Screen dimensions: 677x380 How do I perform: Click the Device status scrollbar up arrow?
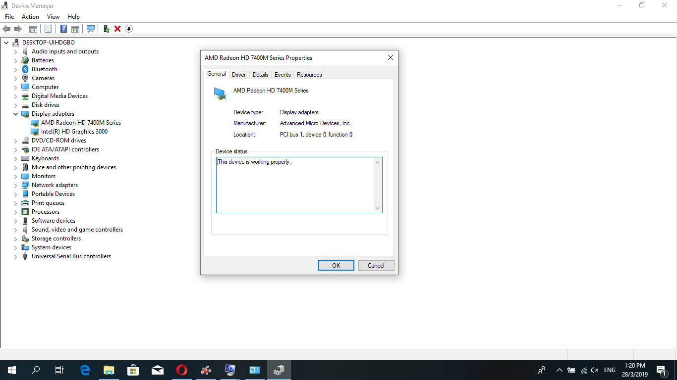378,162
